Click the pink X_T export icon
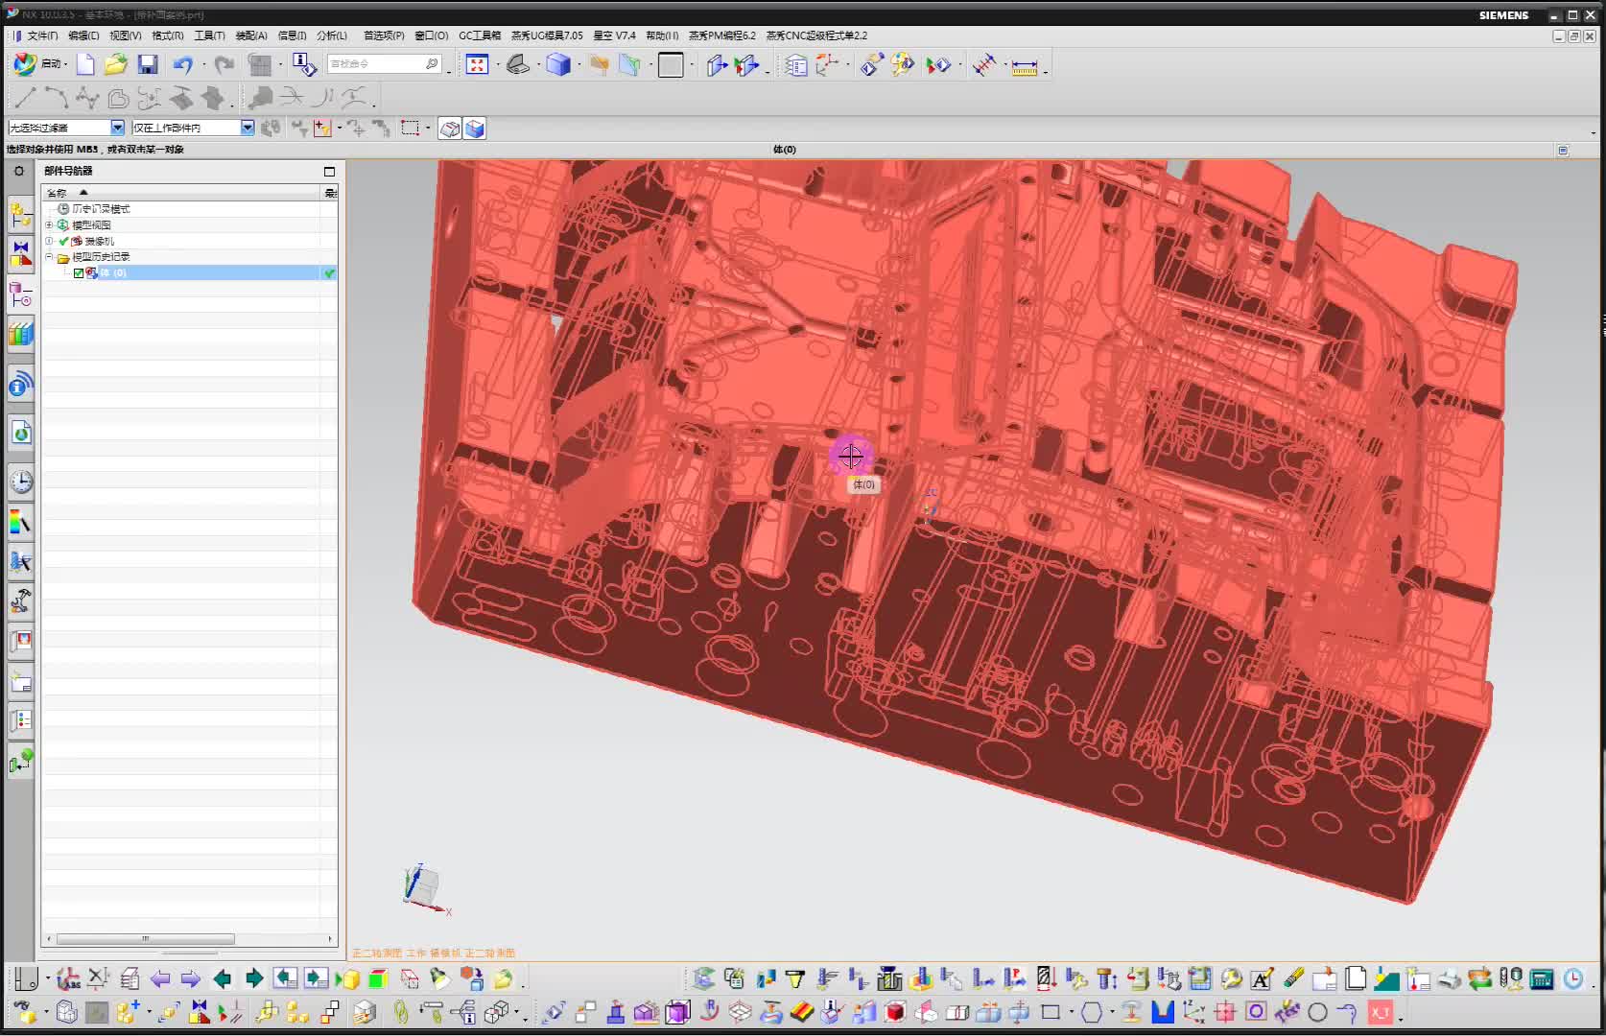 1380,1012
